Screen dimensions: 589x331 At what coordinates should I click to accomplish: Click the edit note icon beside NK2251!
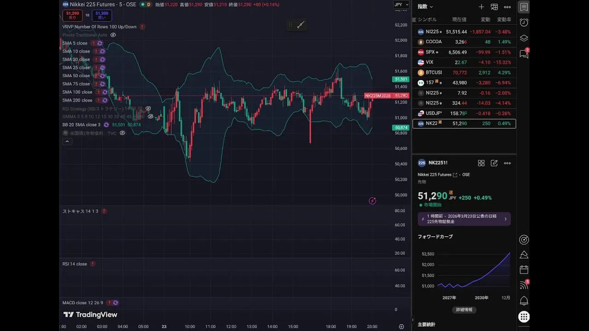point(494,163)
